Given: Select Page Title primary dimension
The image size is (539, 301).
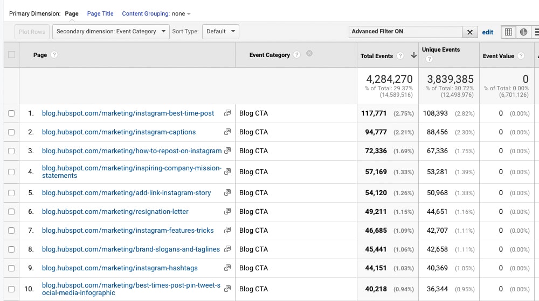Looking at the screenshot, I should click(x=100, y=14).
